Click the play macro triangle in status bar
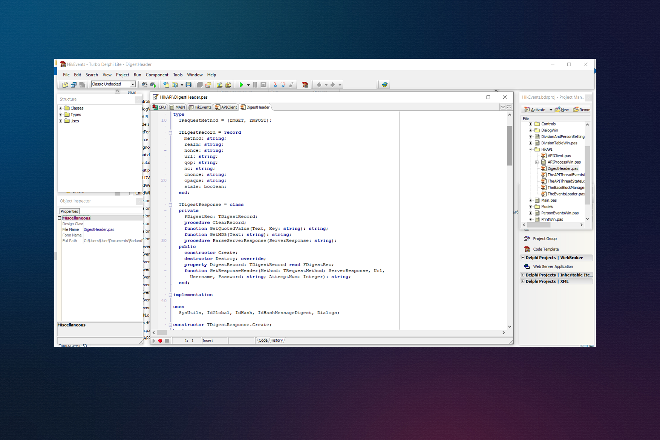This screenshot has height=440, width=660. pos(154,341)
